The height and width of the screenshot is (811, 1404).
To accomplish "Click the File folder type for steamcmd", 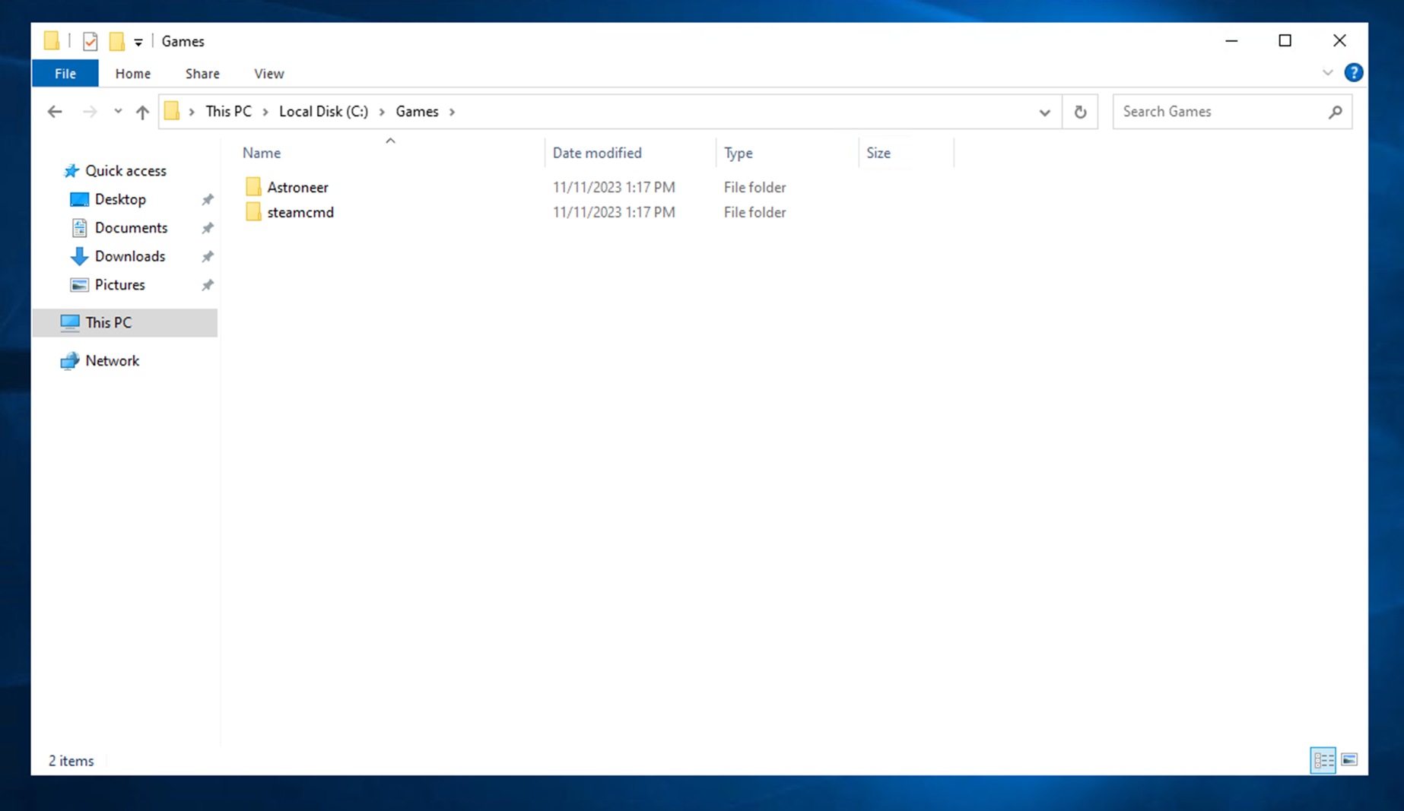I will pos(755,212).
